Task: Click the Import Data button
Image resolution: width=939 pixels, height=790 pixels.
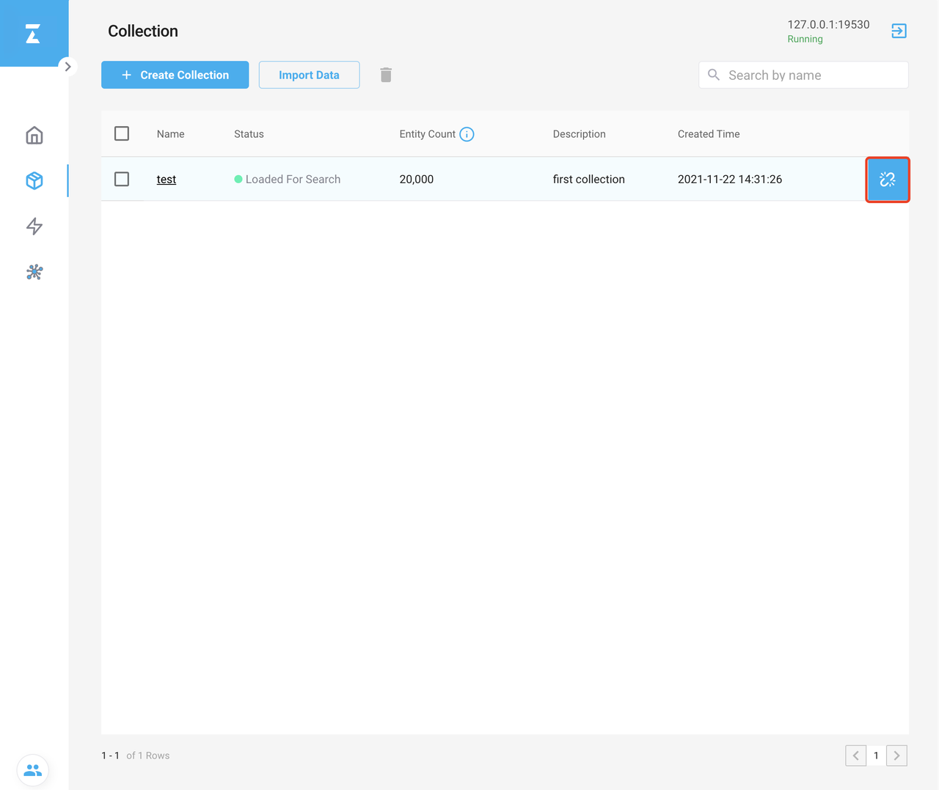Action: [x=309, y=75]
